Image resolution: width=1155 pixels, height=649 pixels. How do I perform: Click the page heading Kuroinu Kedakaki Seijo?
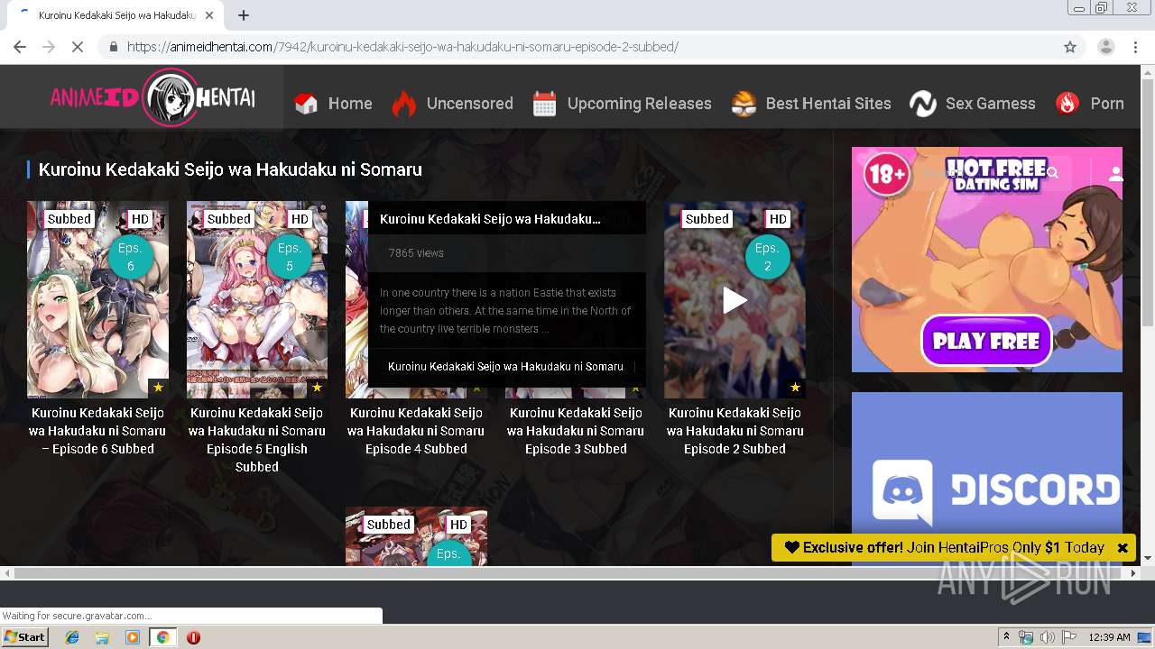pos(230,169)
